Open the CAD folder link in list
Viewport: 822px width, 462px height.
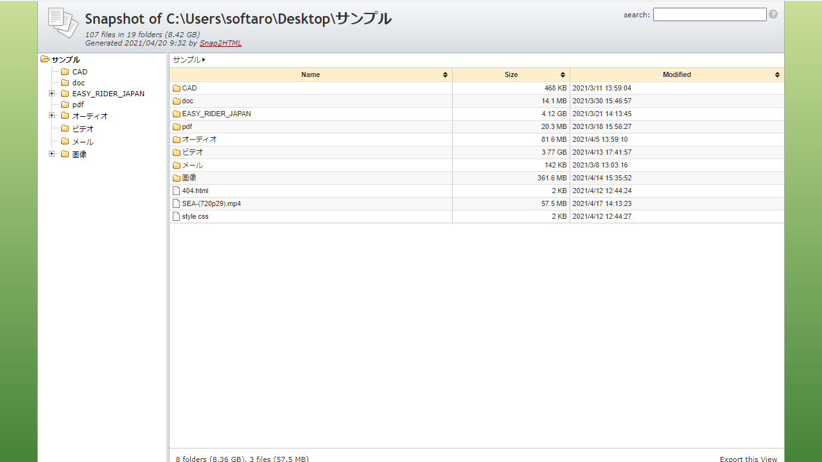189,88
